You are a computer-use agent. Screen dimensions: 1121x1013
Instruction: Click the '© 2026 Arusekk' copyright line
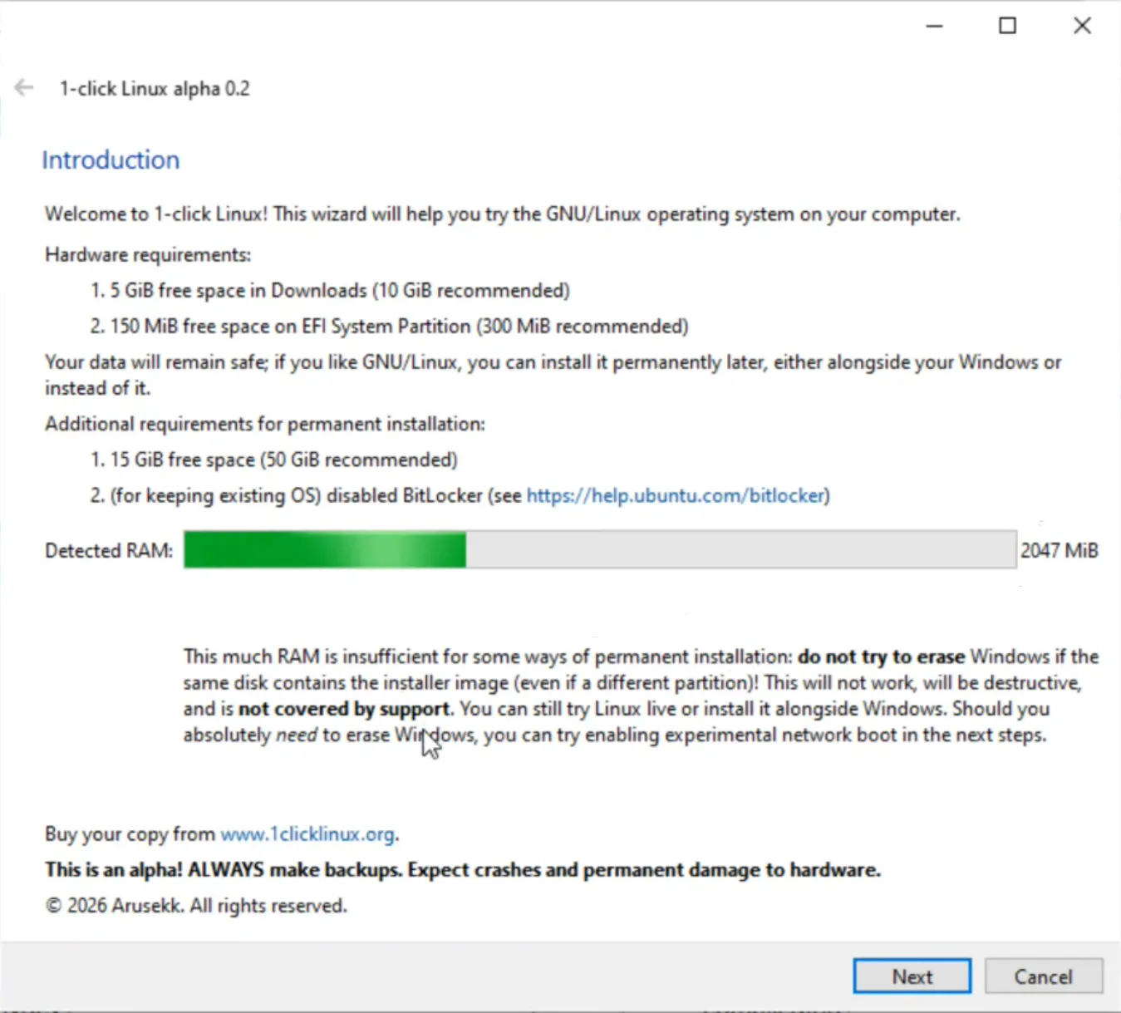coord(196,906)
